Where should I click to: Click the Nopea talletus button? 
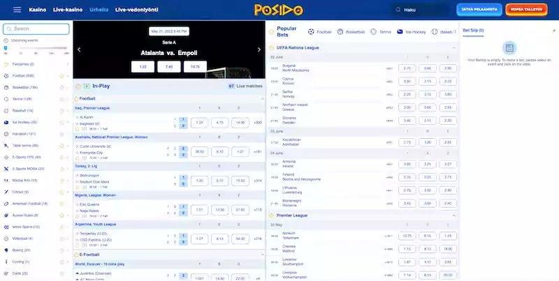[x=526, y=10]
